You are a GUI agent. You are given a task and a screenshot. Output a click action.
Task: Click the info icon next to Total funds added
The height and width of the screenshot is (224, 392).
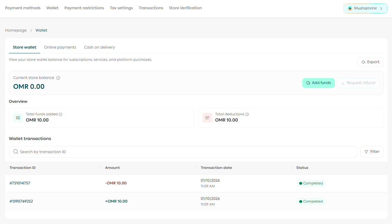click(60, 114)
